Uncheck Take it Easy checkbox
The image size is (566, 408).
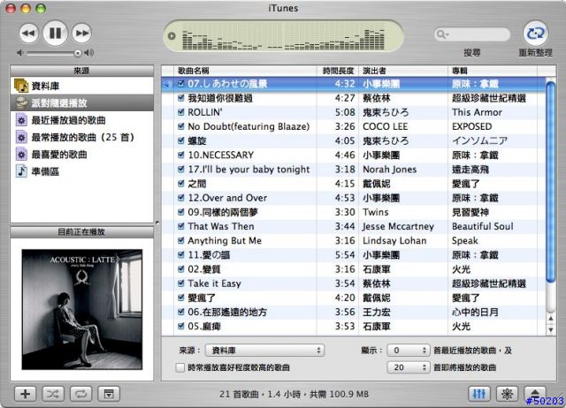(x=181, y=283)
